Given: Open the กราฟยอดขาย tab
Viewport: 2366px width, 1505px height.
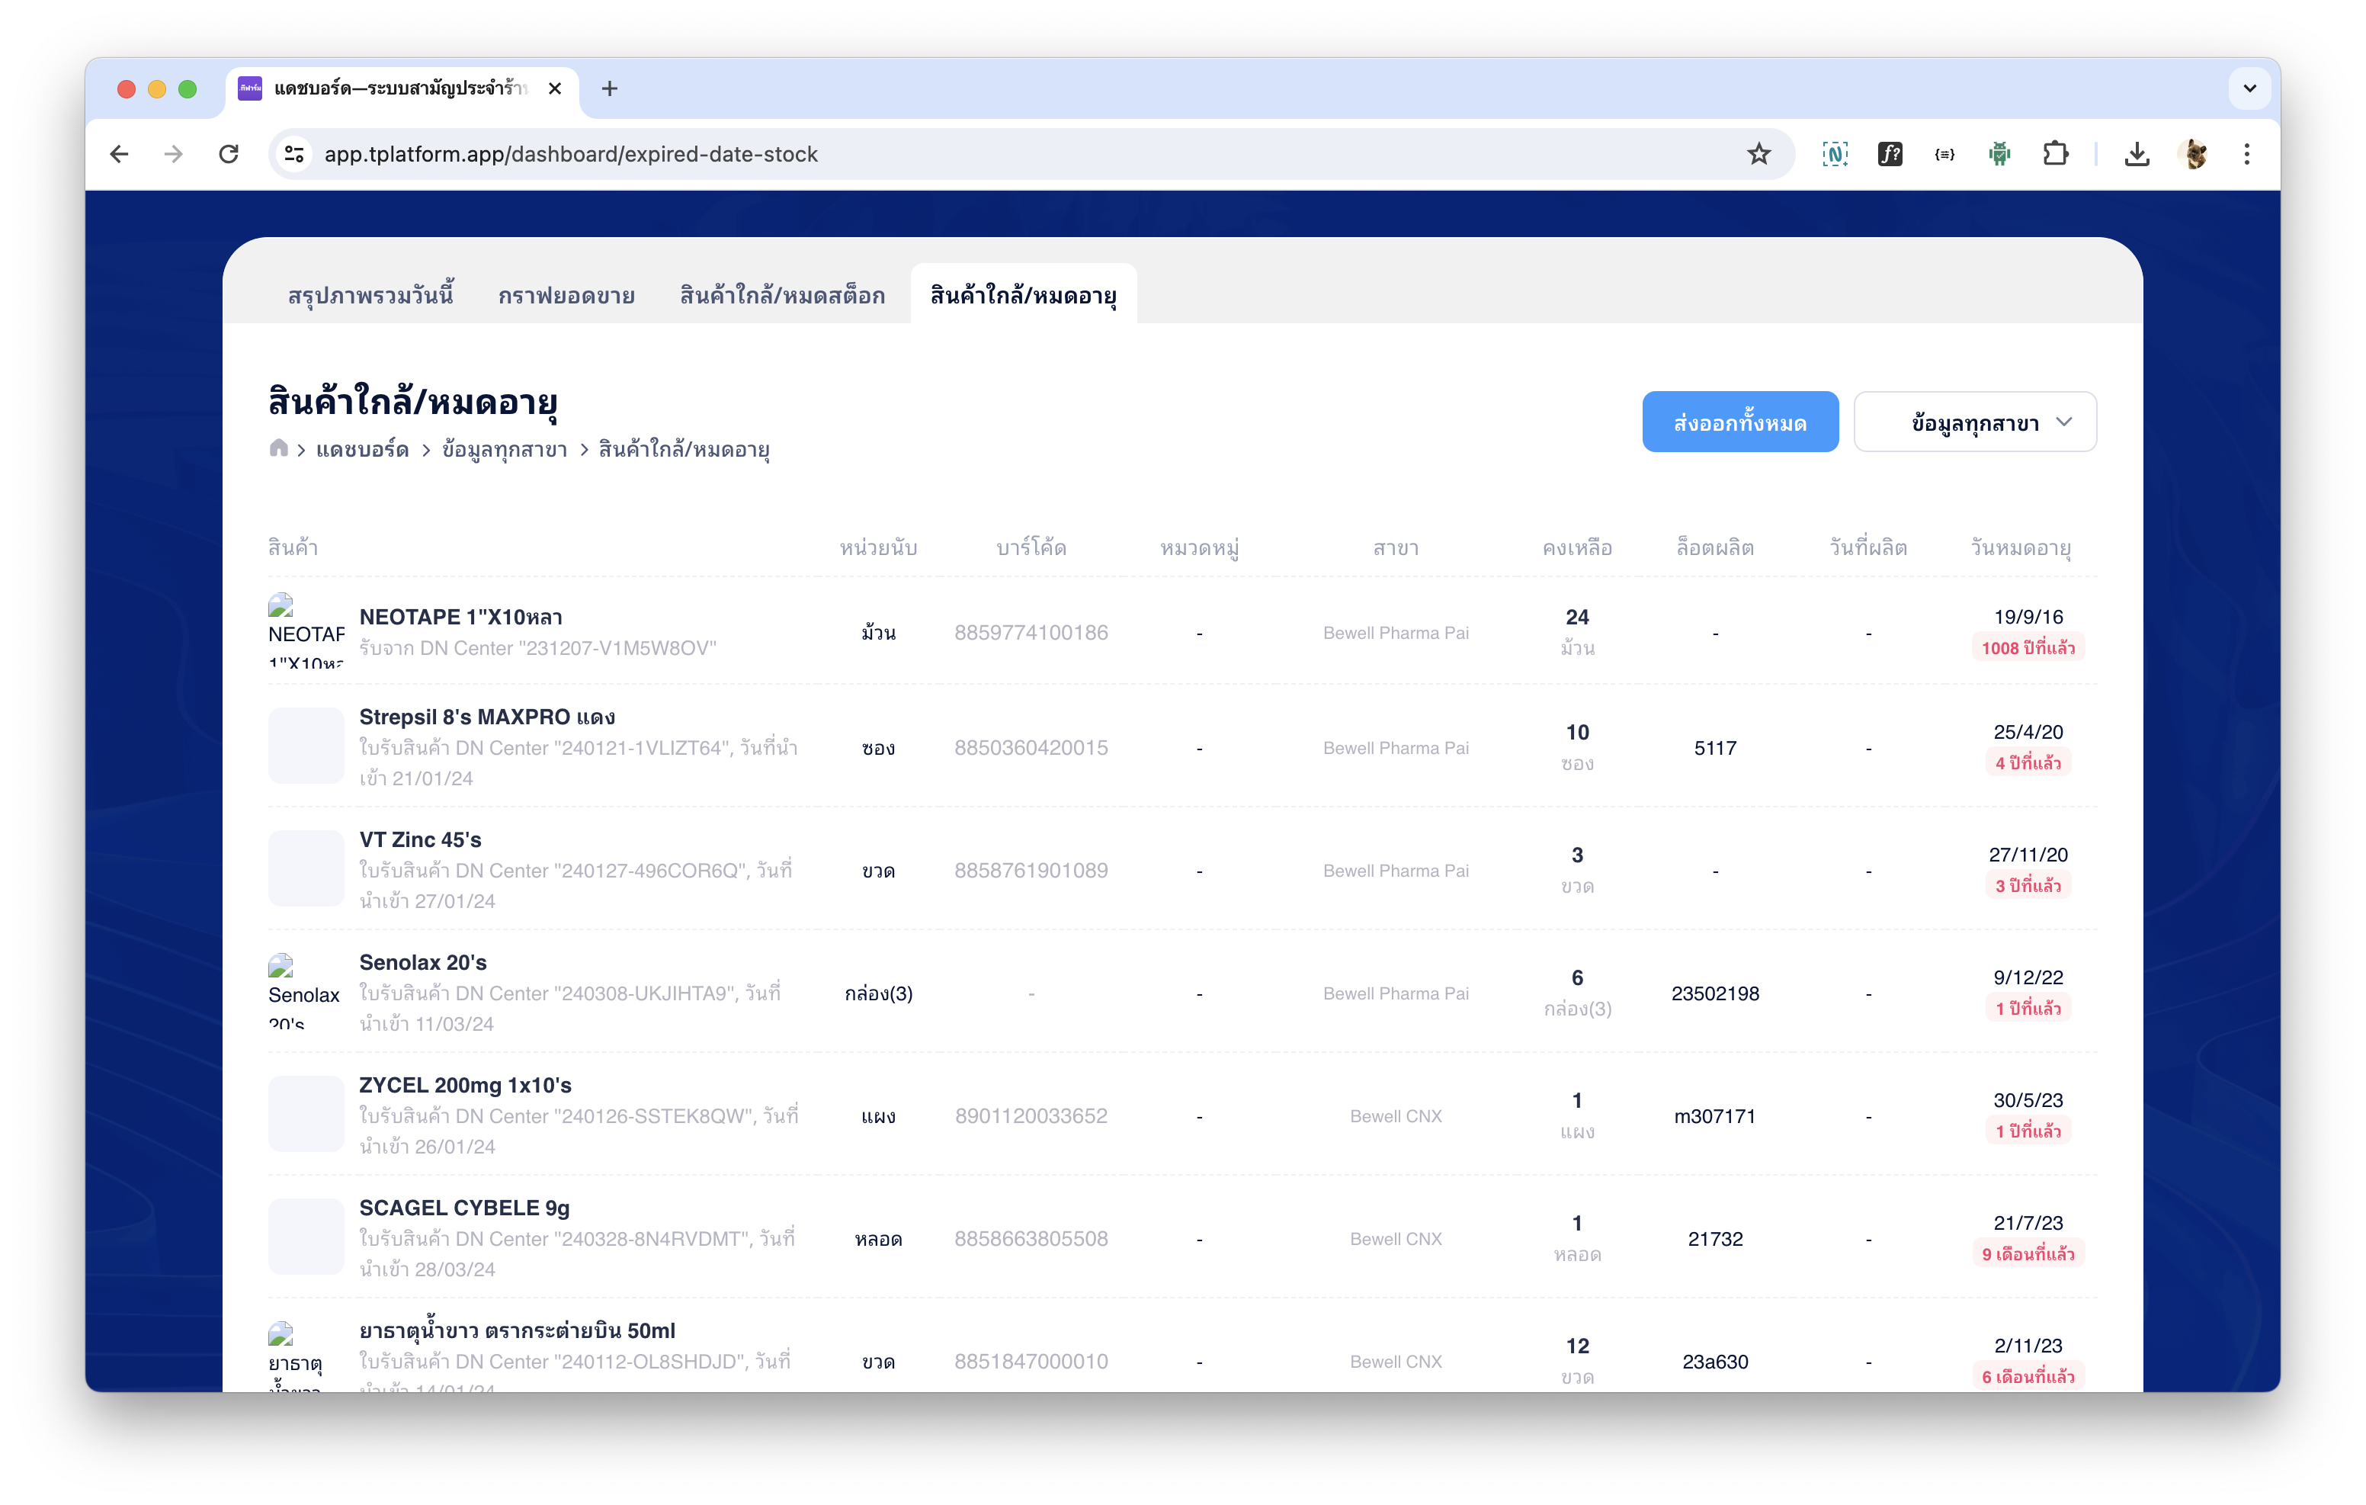Looking at the screenshot, I should 566,295.
